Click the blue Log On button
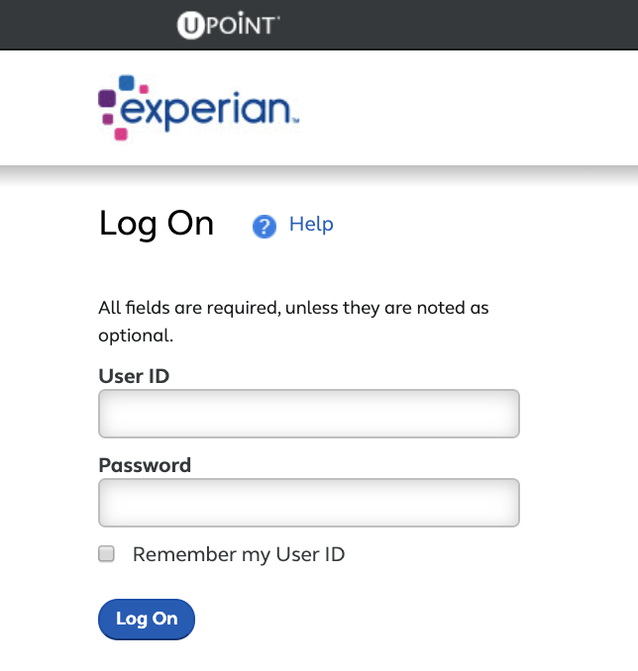This screenshot has height=671, width=638. [147, 619]
